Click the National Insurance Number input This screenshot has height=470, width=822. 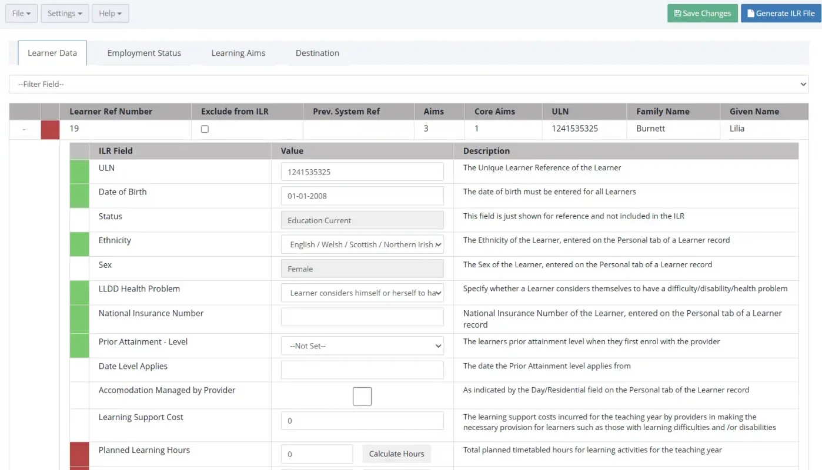pyautogui.click(x=362, y=317)
